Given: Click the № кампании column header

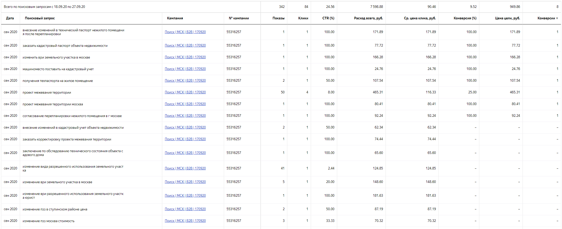Looking at the screenshot, I should (239, 18).
